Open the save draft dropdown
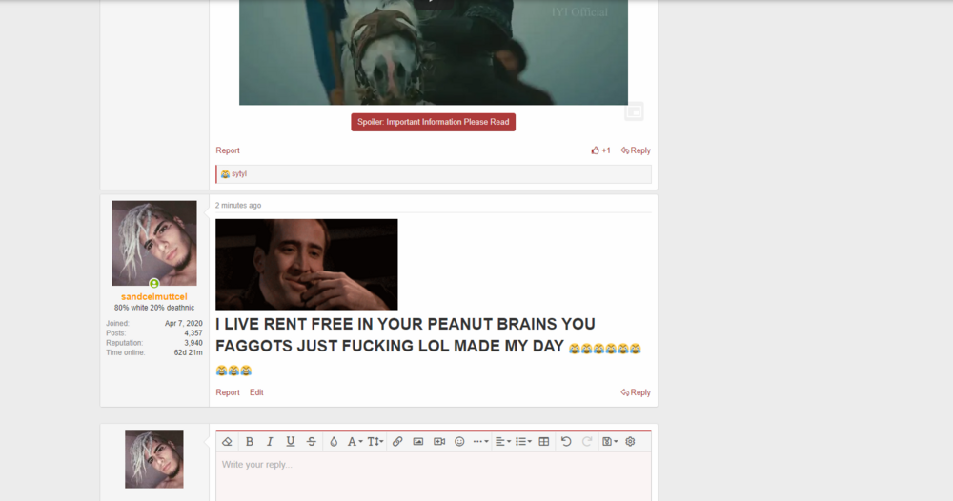The height and width of the screenshot is (501, 953). 610,442
